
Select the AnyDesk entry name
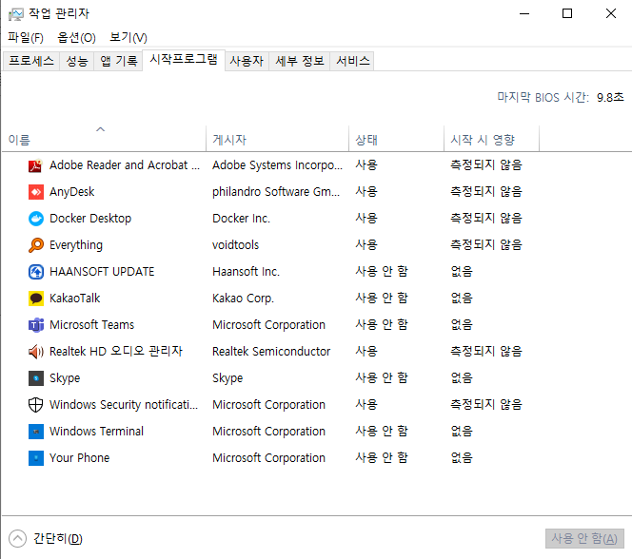pyautogui.click(x=71, y=192)
